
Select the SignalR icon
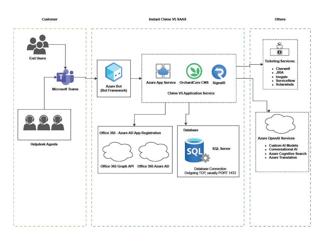pyautogui.click(x=219, y=72)
